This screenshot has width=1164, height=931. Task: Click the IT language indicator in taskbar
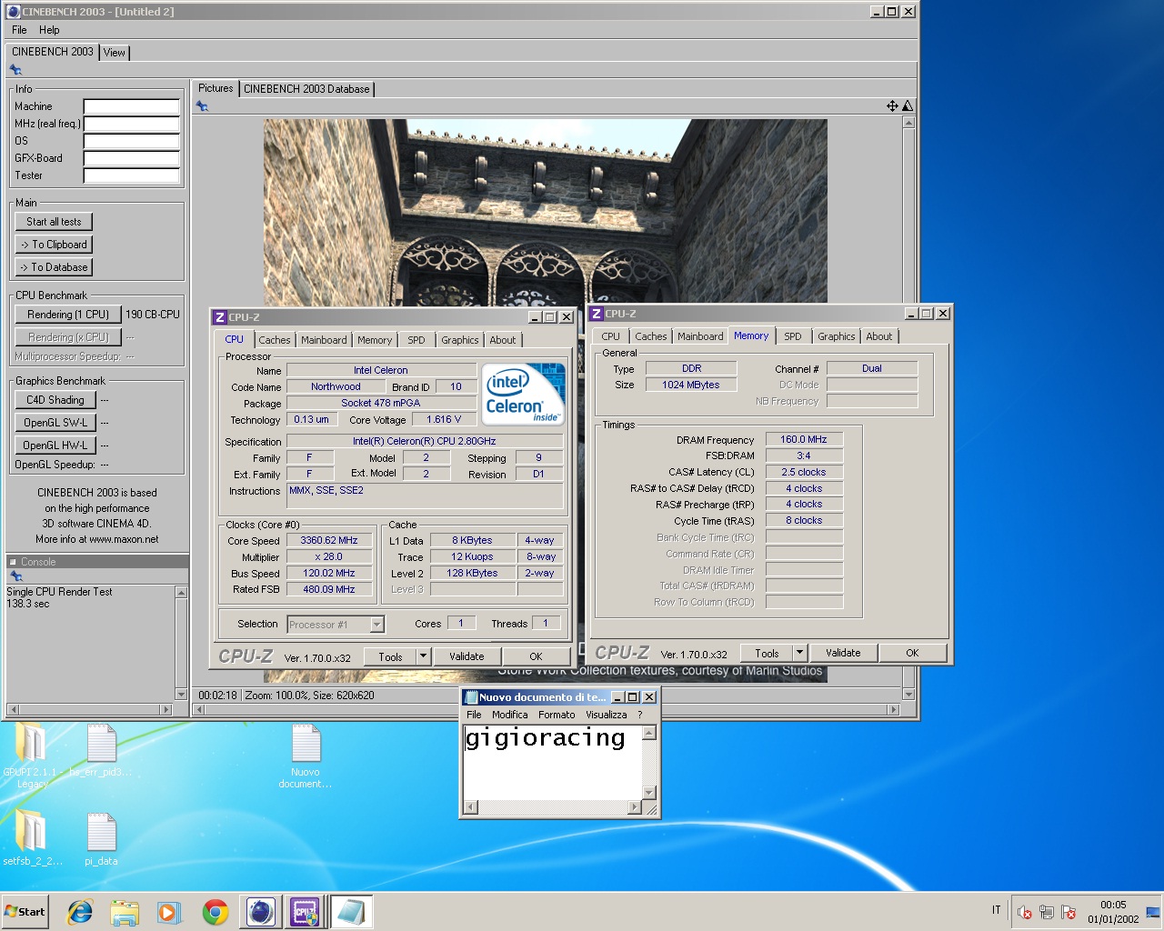[x=997, y=910]
